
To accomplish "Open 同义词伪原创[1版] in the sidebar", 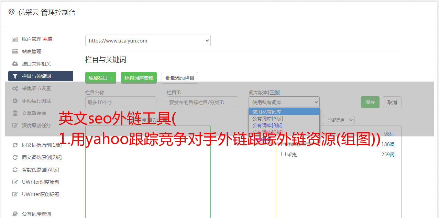I will pyautogui.click(x=42, y=145).
